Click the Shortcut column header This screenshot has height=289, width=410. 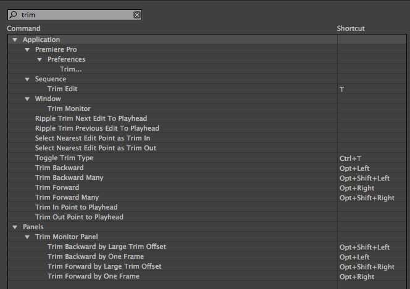point(351,28)
